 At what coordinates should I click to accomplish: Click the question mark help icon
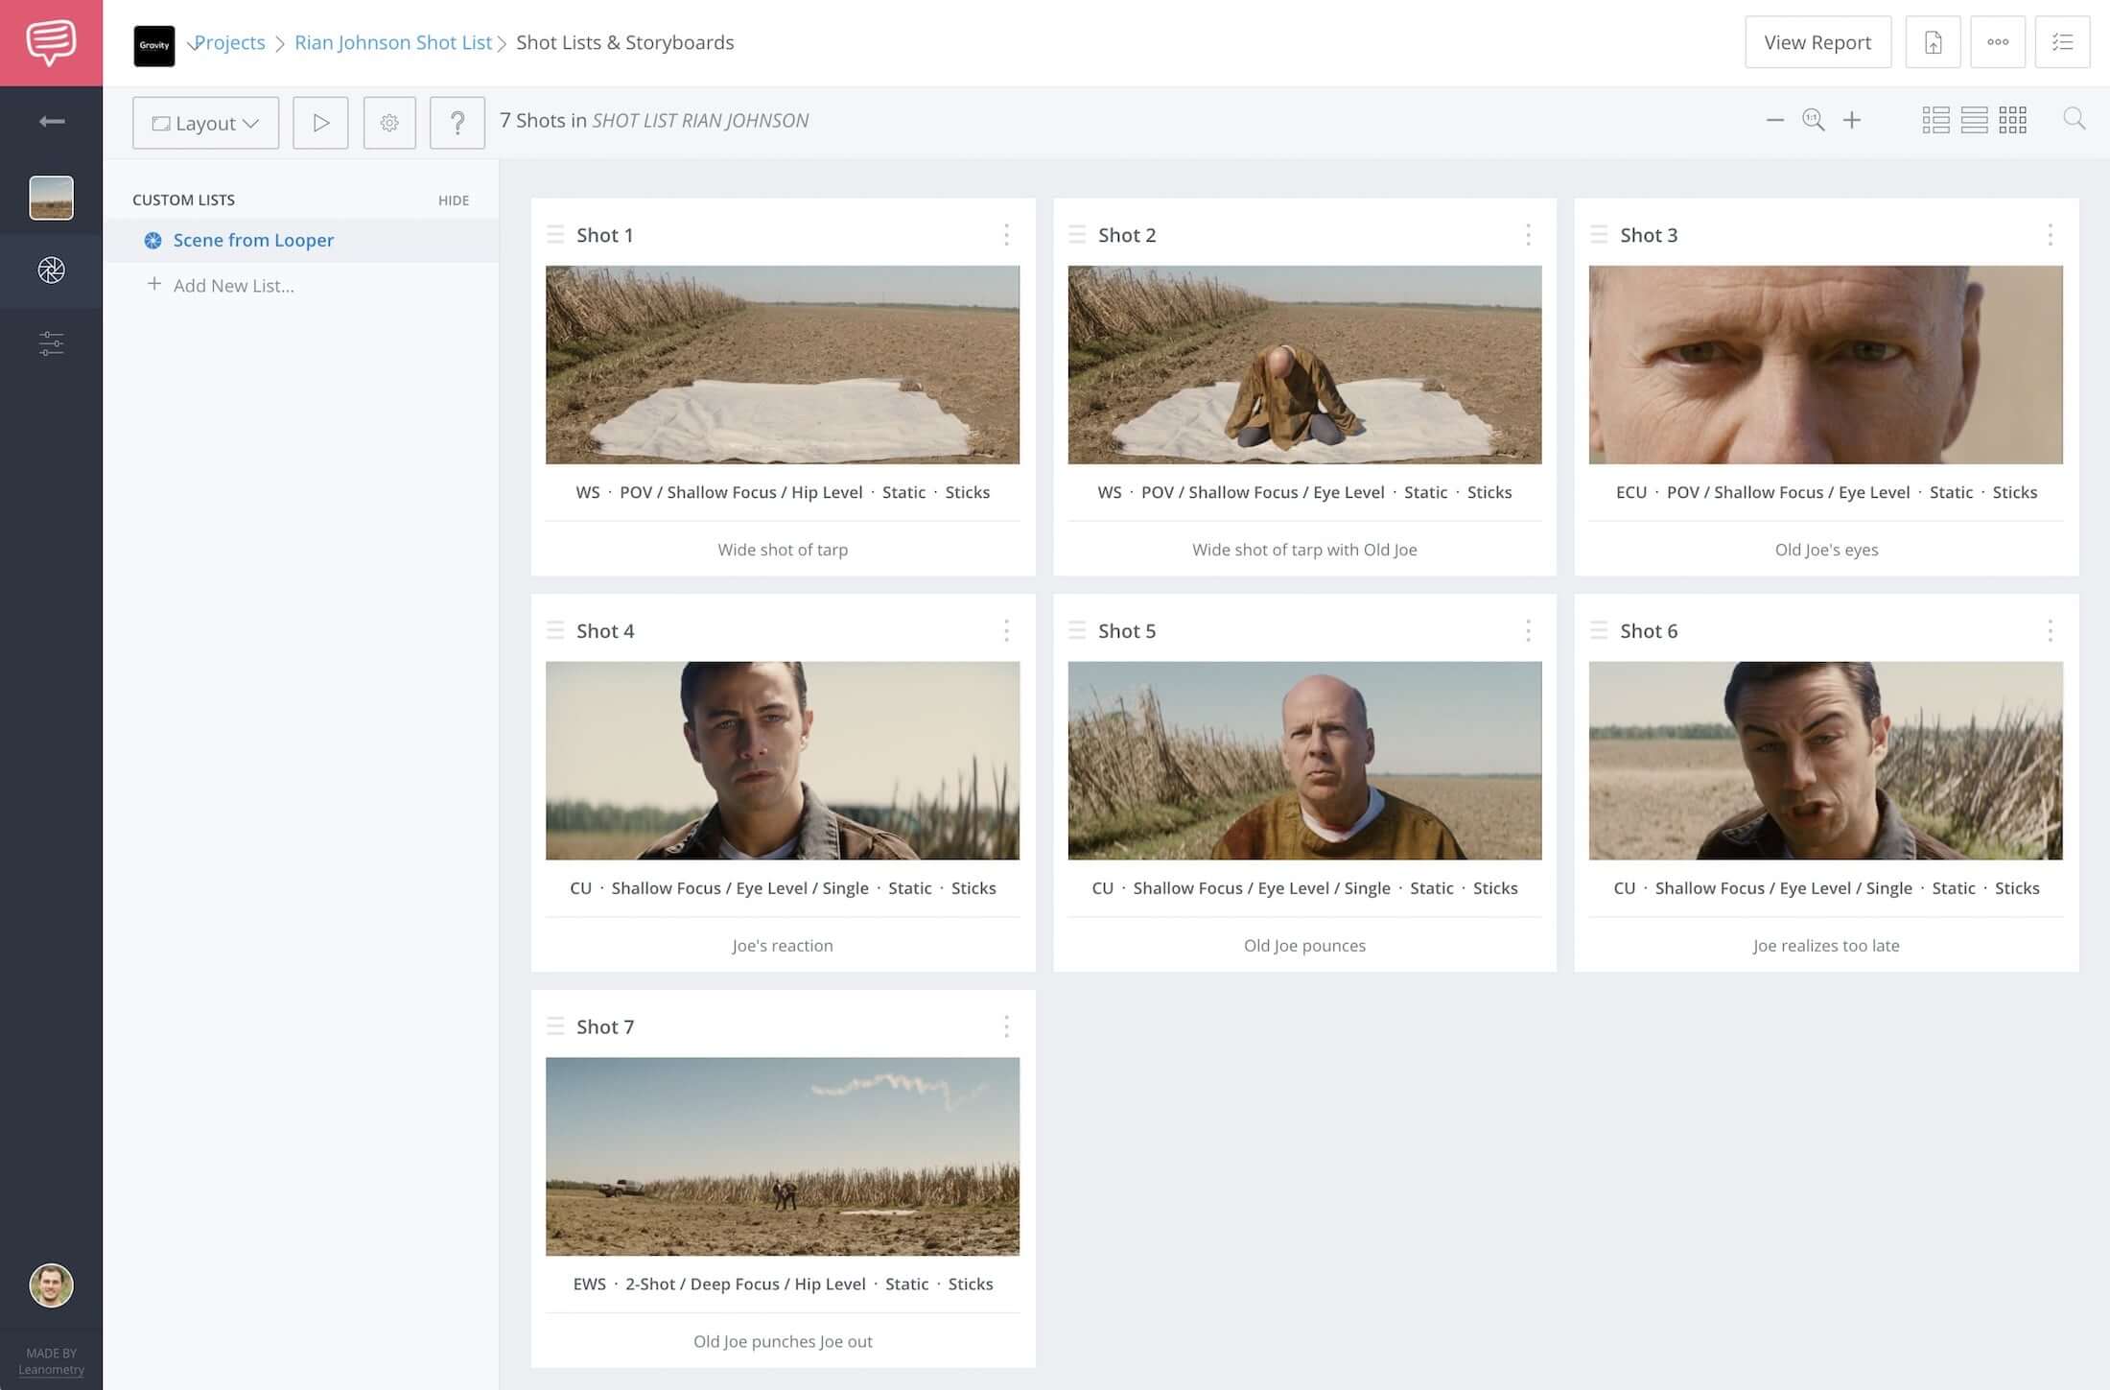(457, 122)
